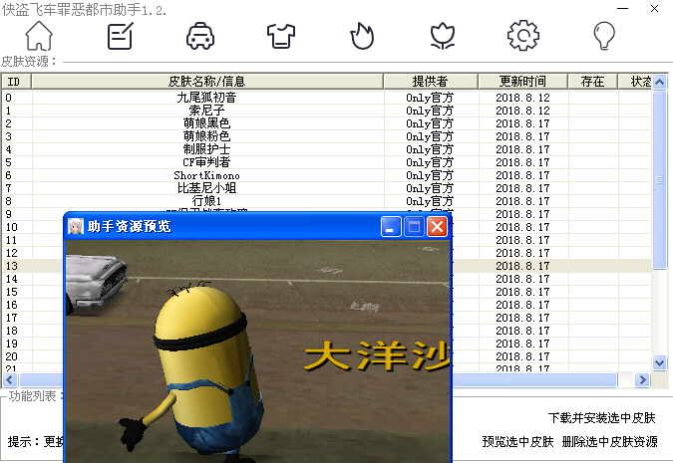Open the settings gear icon
This screenshot has height=463, width=673.
tap(523, 36)
